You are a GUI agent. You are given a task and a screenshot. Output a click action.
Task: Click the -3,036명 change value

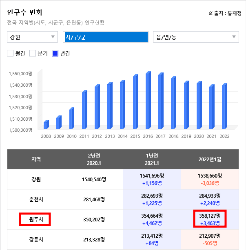pyautogui.click(x=210, y=183)
